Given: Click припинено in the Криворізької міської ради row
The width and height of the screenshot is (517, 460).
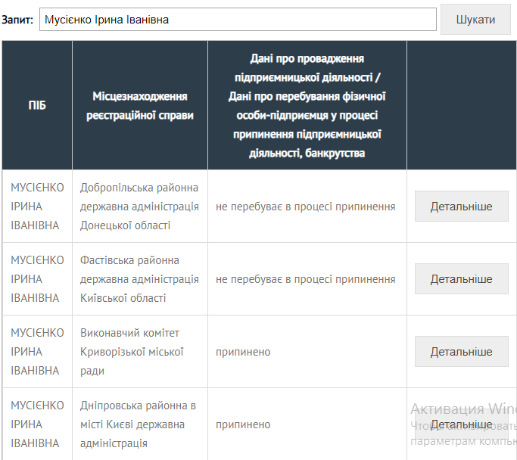Looking at the screenshot, I should (x=243, y=352).
